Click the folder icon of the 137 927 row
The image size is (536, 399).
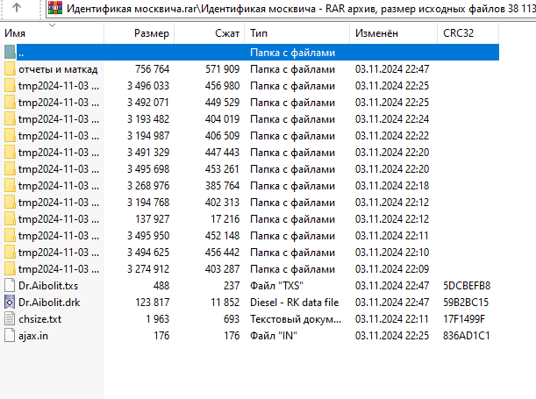pos(10,219)
